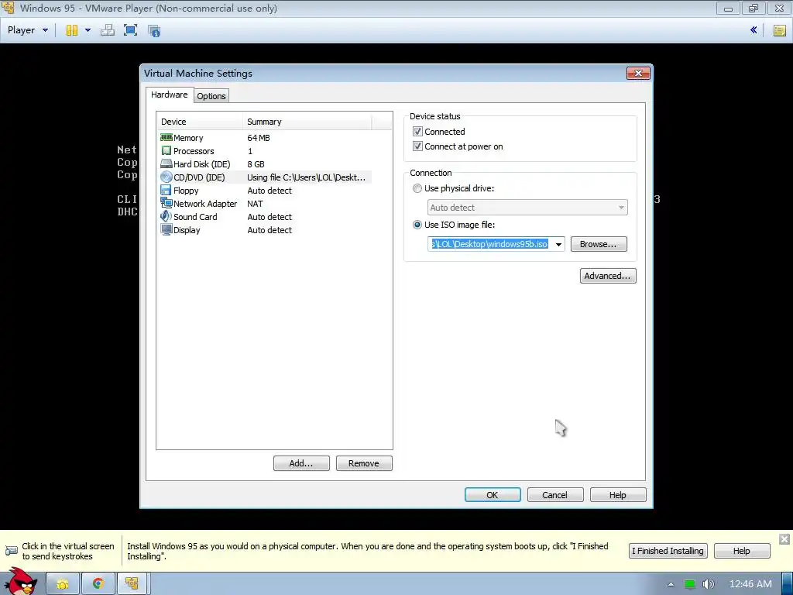Click the keyboard icon in hint bar
Image resolution: width=793 pixels, height=595 pixels.
11,551
